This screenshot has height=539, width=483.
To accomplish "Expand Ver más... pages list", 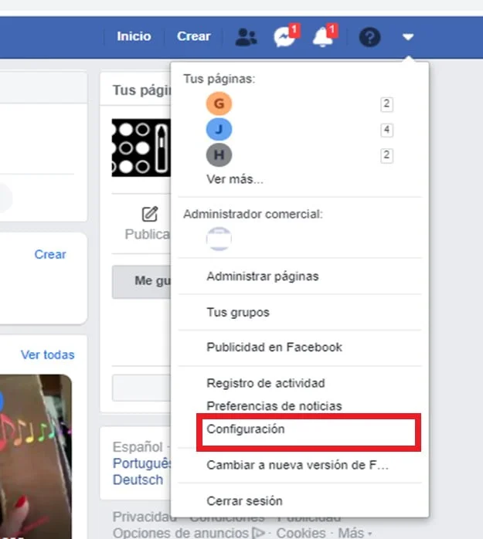I will pyautogui.click(x=235, y=179).
